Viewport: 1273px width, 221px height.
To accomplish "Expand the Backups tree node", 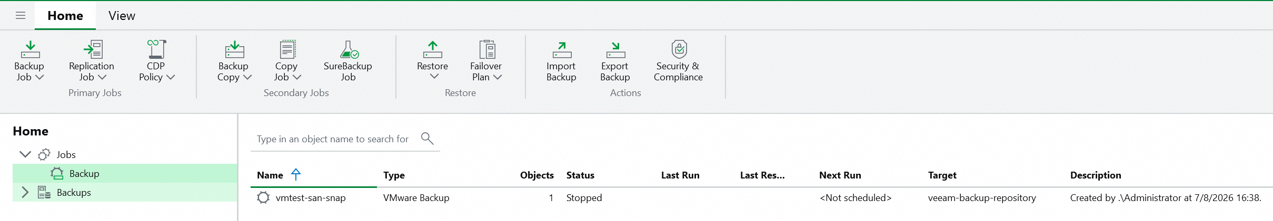I will click(25, 192).
